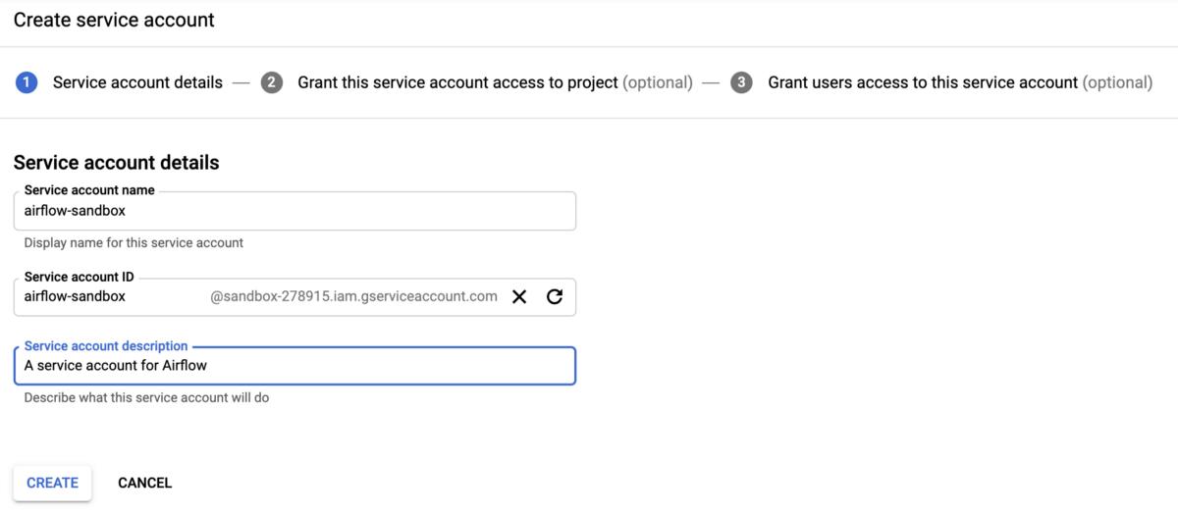Image resolution: width=1178 pixels, height=515 pixels.
Task: Click the @sandbox-278915.iam.gserviceaccount.com suffix text
Action: [x=353, y=296]
